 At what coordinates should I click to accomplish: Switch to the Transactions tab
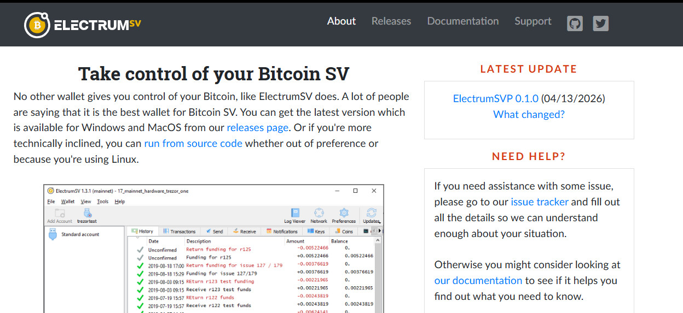point(178,232)
